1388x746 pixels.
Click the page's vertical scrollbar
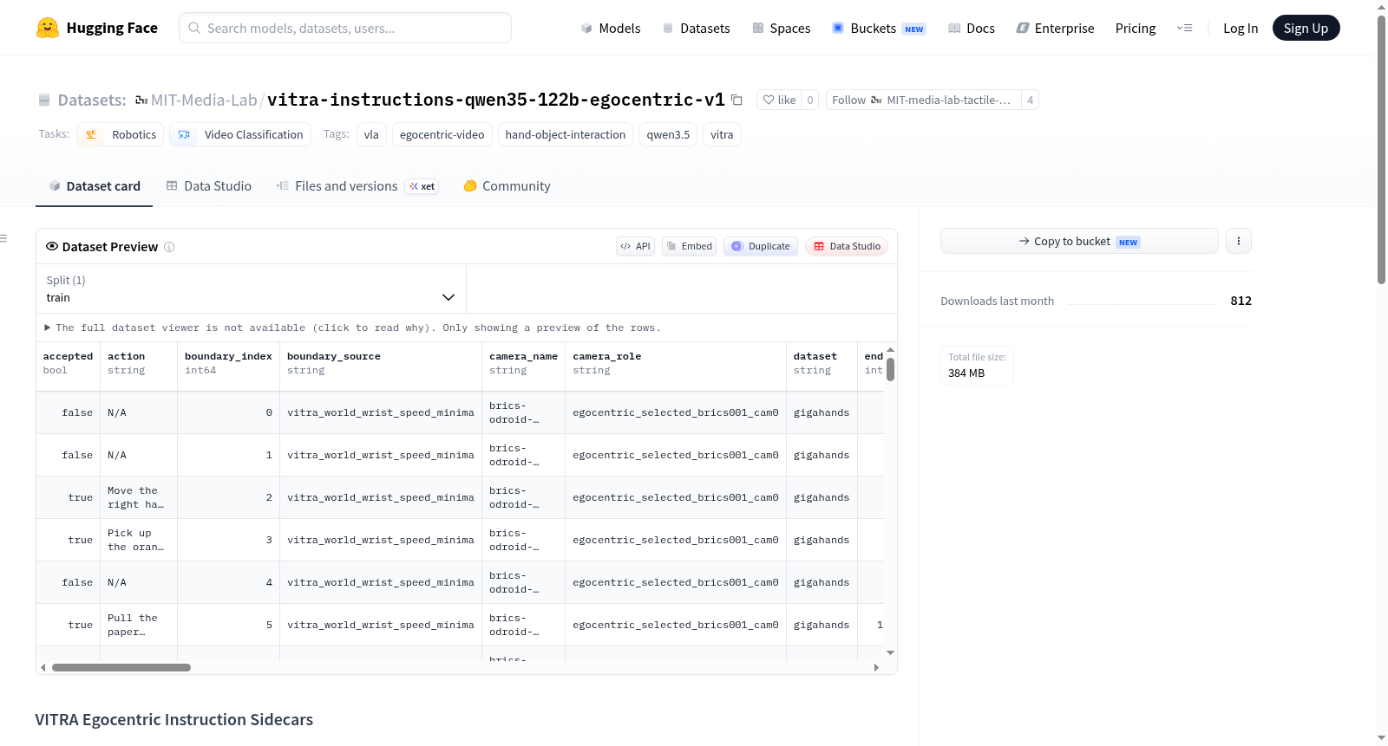point(1382,149)
